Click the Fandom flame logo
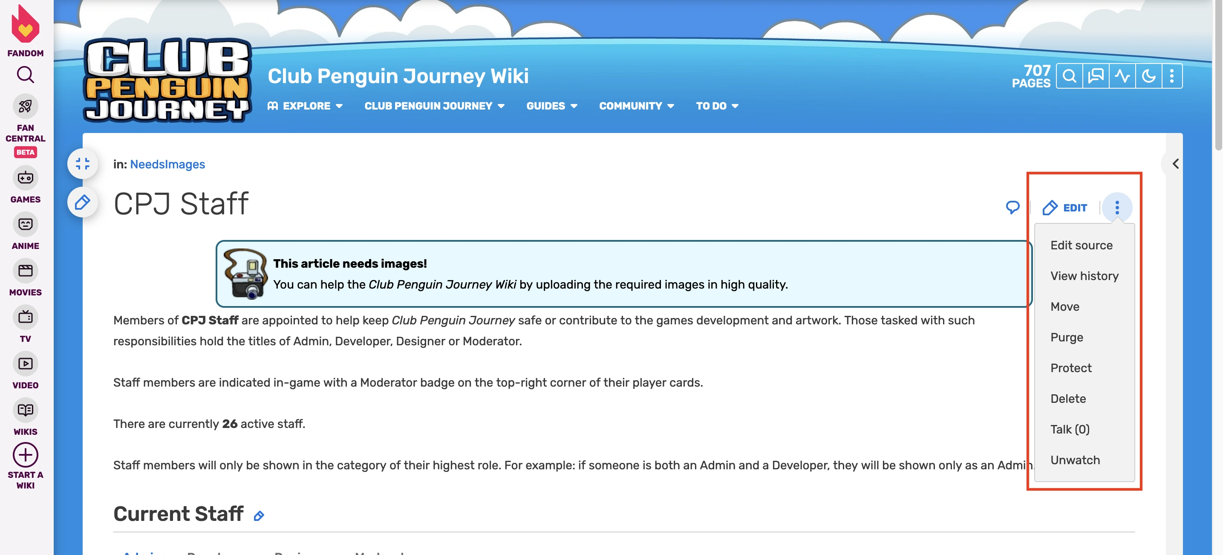 [25, 25]
